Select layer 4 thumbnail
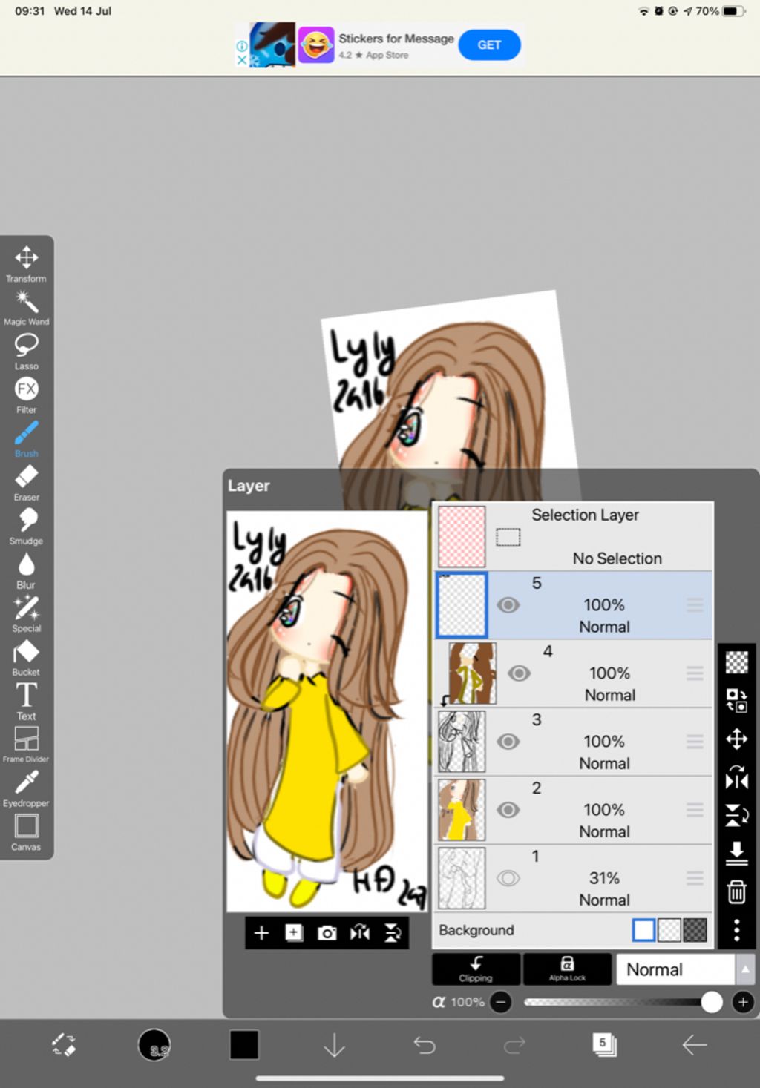 473,673
